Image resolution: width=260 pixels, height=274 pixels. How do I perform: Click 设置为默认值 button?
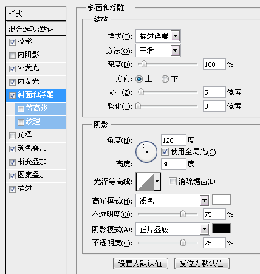140,264
